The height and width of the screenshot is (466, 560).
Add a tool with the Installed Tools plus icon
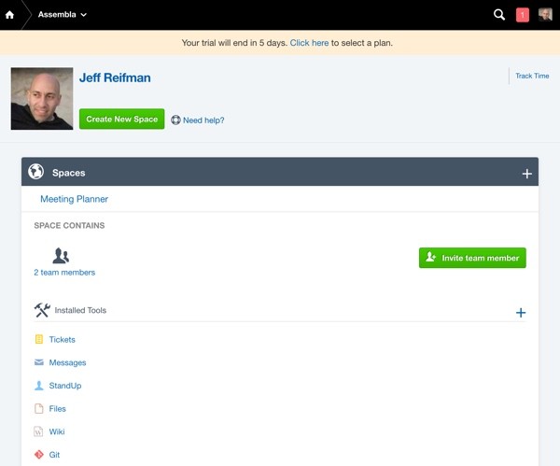521,313
